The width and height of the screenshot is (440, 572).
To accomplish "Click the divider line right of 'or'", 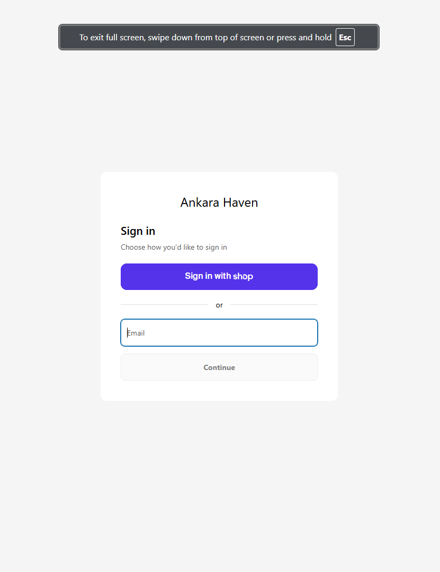I will [x=274, y=305].
